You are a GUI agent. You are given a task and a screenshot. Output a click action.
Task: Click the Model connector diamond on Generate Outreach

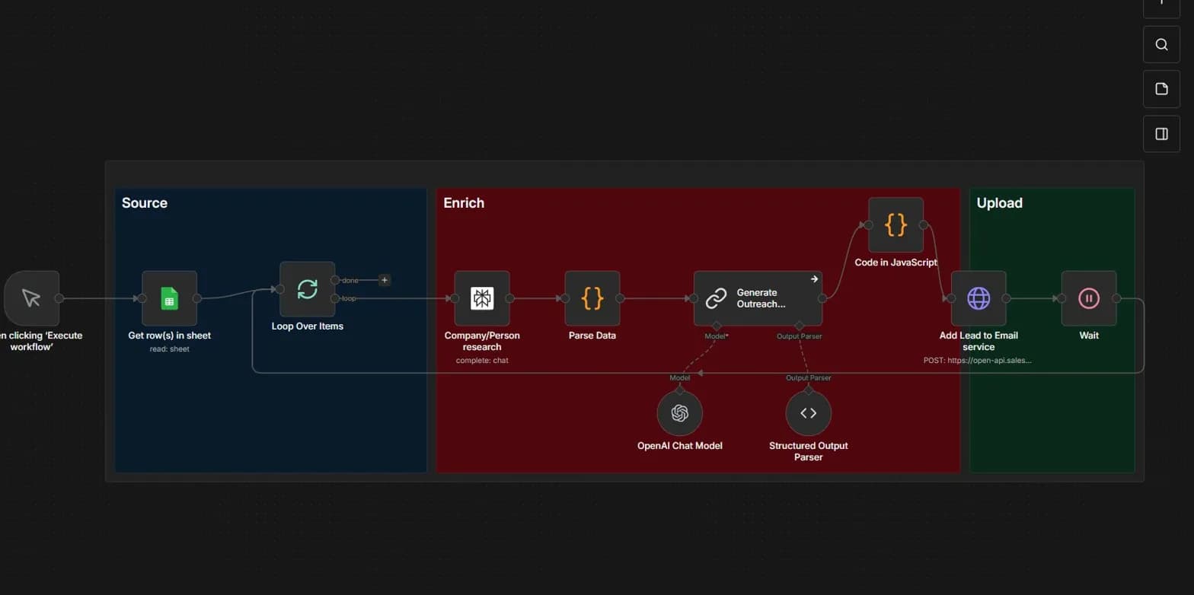click(717, 326)
